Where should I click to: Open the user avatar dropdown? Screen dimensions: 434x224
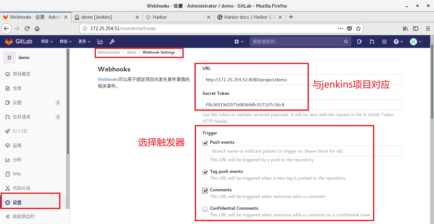pos(416,42)
